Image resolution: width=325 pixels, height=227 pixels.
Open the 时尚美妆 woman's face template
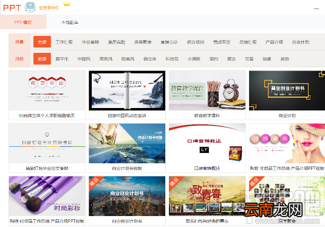click(x=287, y=143)
